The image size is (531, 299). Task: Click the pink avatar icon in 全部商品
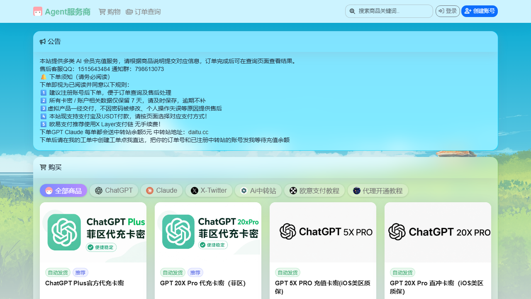click(x=49, y=191)
